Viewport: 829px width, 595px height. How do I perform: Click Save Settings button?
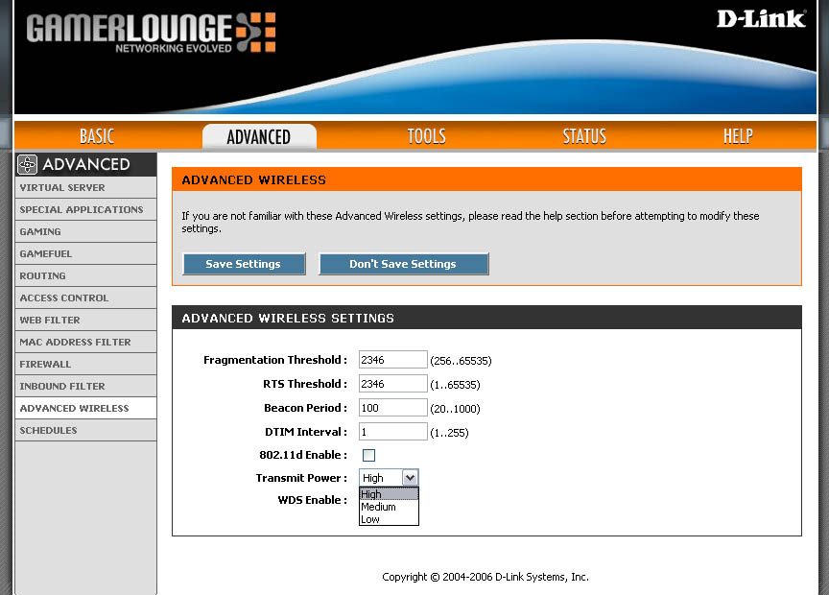coord(244,264)
